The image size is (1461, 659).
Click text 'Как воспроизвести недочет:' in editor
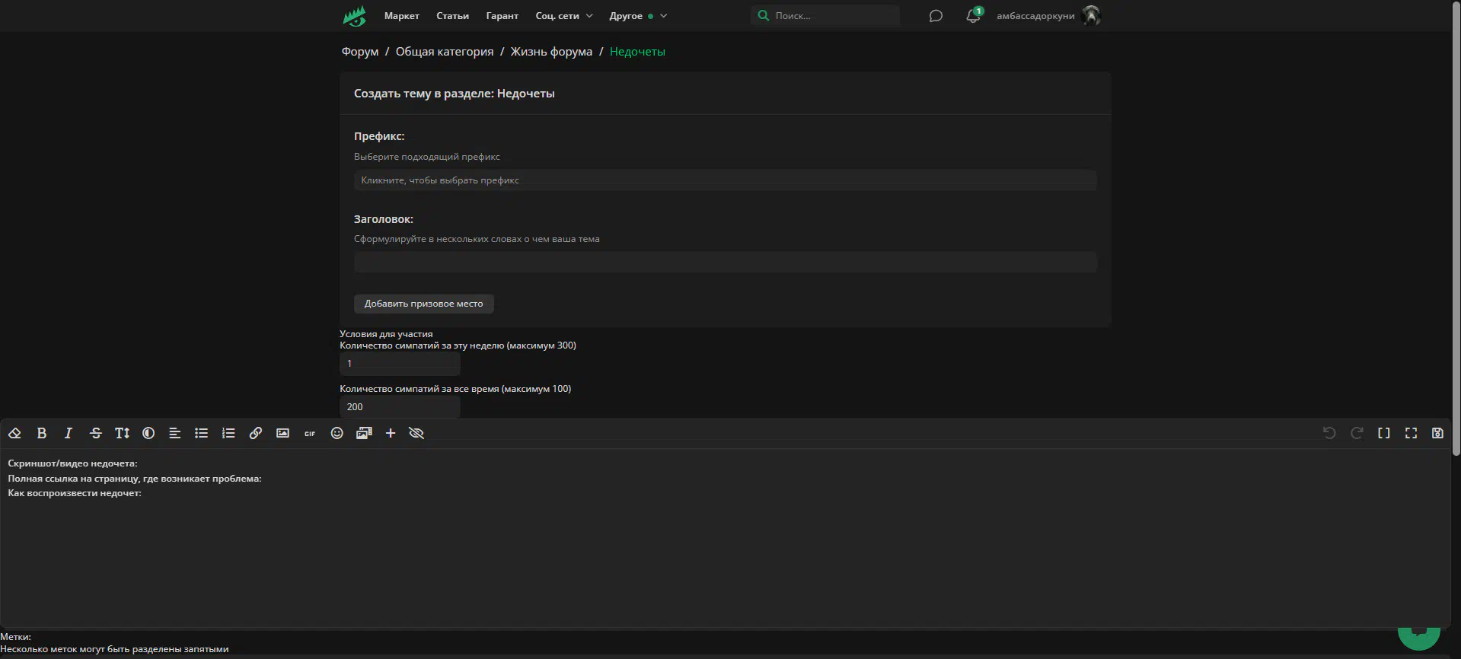(x=75, y=493)
